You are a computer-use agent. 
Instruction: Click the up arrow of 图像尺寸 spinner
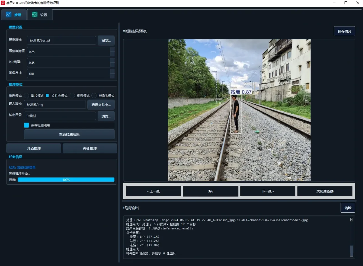click(112, 71)
